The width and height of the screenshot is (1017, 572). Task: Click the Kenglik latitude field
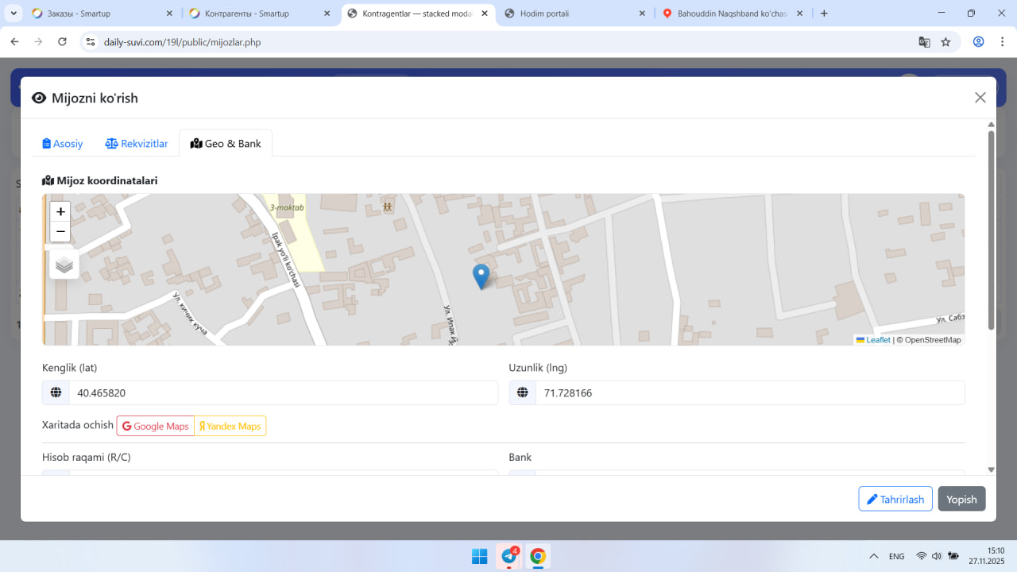pos(282,393)
